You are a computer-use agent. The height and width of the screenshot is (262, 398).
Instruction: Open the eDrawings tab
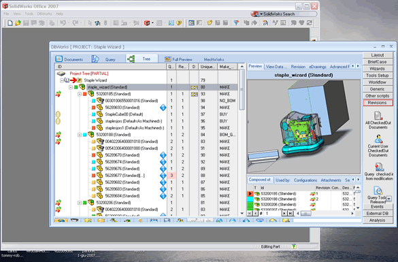pyautogui.click(x=318, y=67)
